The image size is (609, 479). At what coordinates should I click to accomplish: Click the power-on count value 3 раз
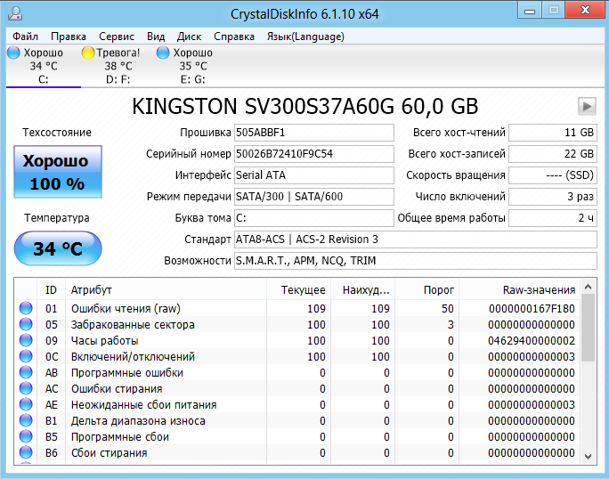[553, 197]
